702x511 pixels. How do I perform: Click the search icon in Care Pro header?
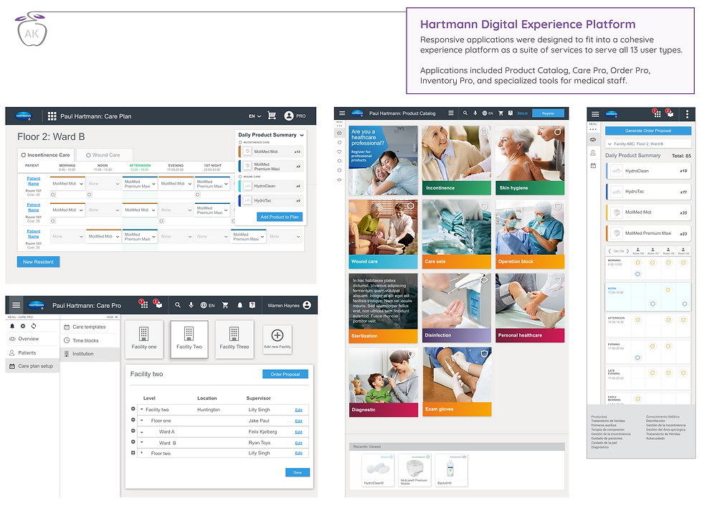(178, 305)
